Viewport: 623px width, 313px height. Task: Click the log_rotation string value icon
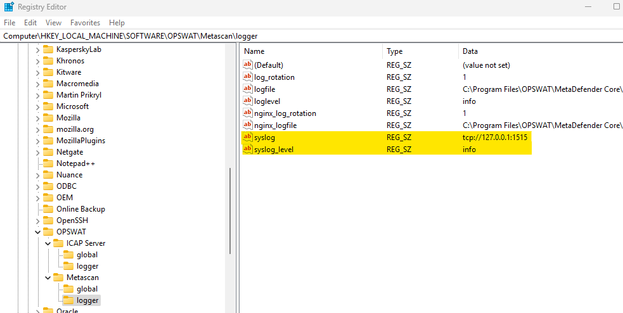tap(248, 77)
